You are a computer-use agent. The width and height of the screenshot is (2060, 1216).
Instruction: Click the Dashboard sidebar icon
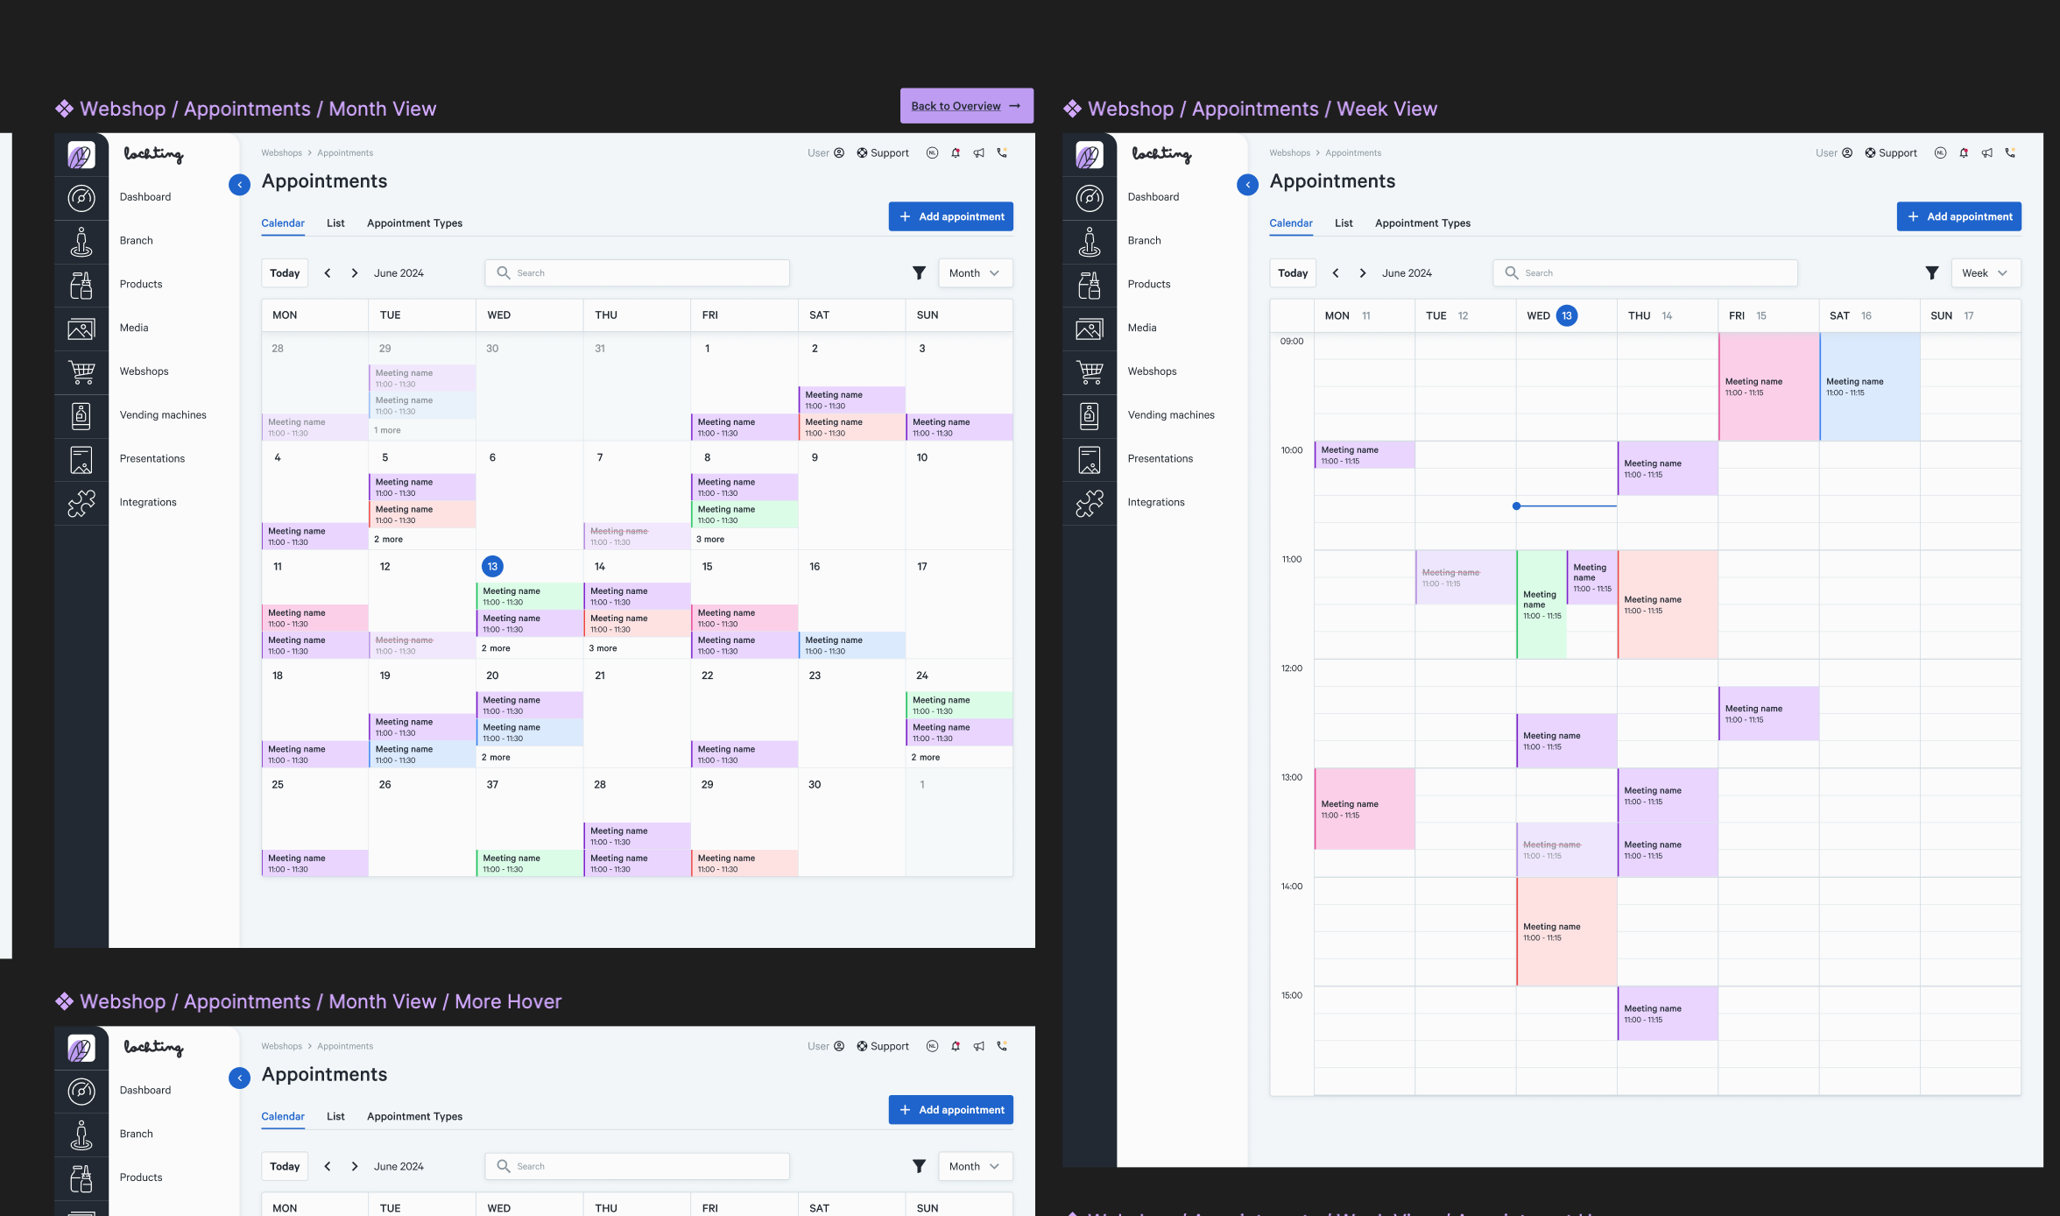tap(81, 197)
